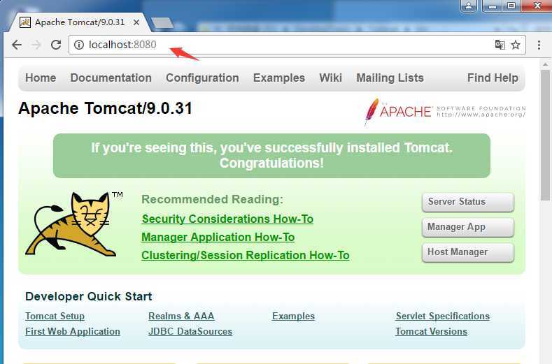Go back using the browser back arrow

[x=17, y=45]
